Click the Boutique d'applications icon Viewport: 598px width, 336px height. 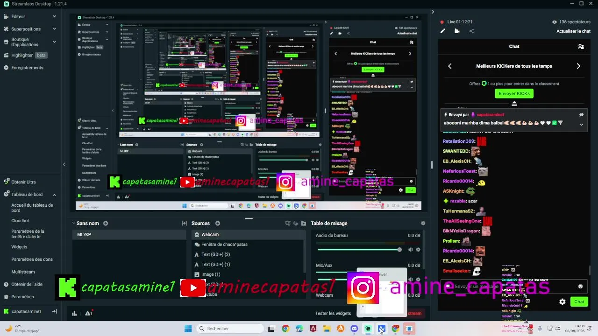click(6, 42)
